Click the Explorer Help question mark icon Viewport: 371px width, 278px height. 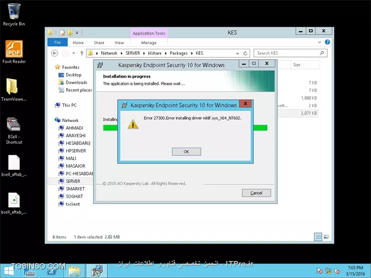pos(327,42)
